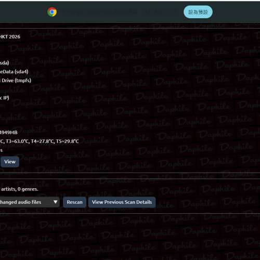Click the Chrome icon in the top banner
Image resolution: width=260 pixels, height=260 pixels.
52,12
